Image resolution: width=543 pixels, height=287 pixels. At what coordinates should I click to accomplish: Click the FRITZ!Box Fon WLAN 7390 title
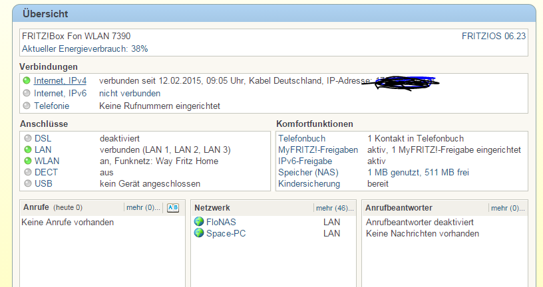[x=76, y=36]
